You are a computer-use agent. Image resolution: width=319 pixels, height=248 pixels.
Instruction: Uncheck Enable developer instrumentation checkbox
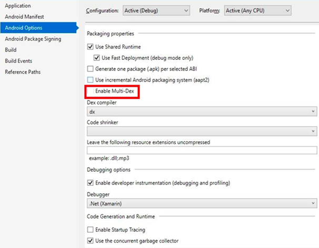pyautogui.click(x=91, y=183)
